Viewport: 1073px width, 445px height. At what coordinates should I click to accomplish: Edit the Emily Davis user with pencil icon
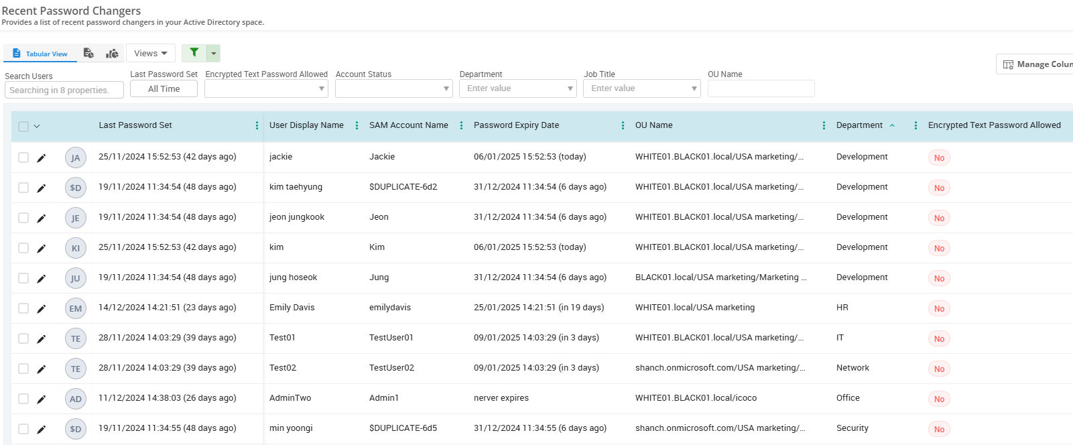point(41,309)
